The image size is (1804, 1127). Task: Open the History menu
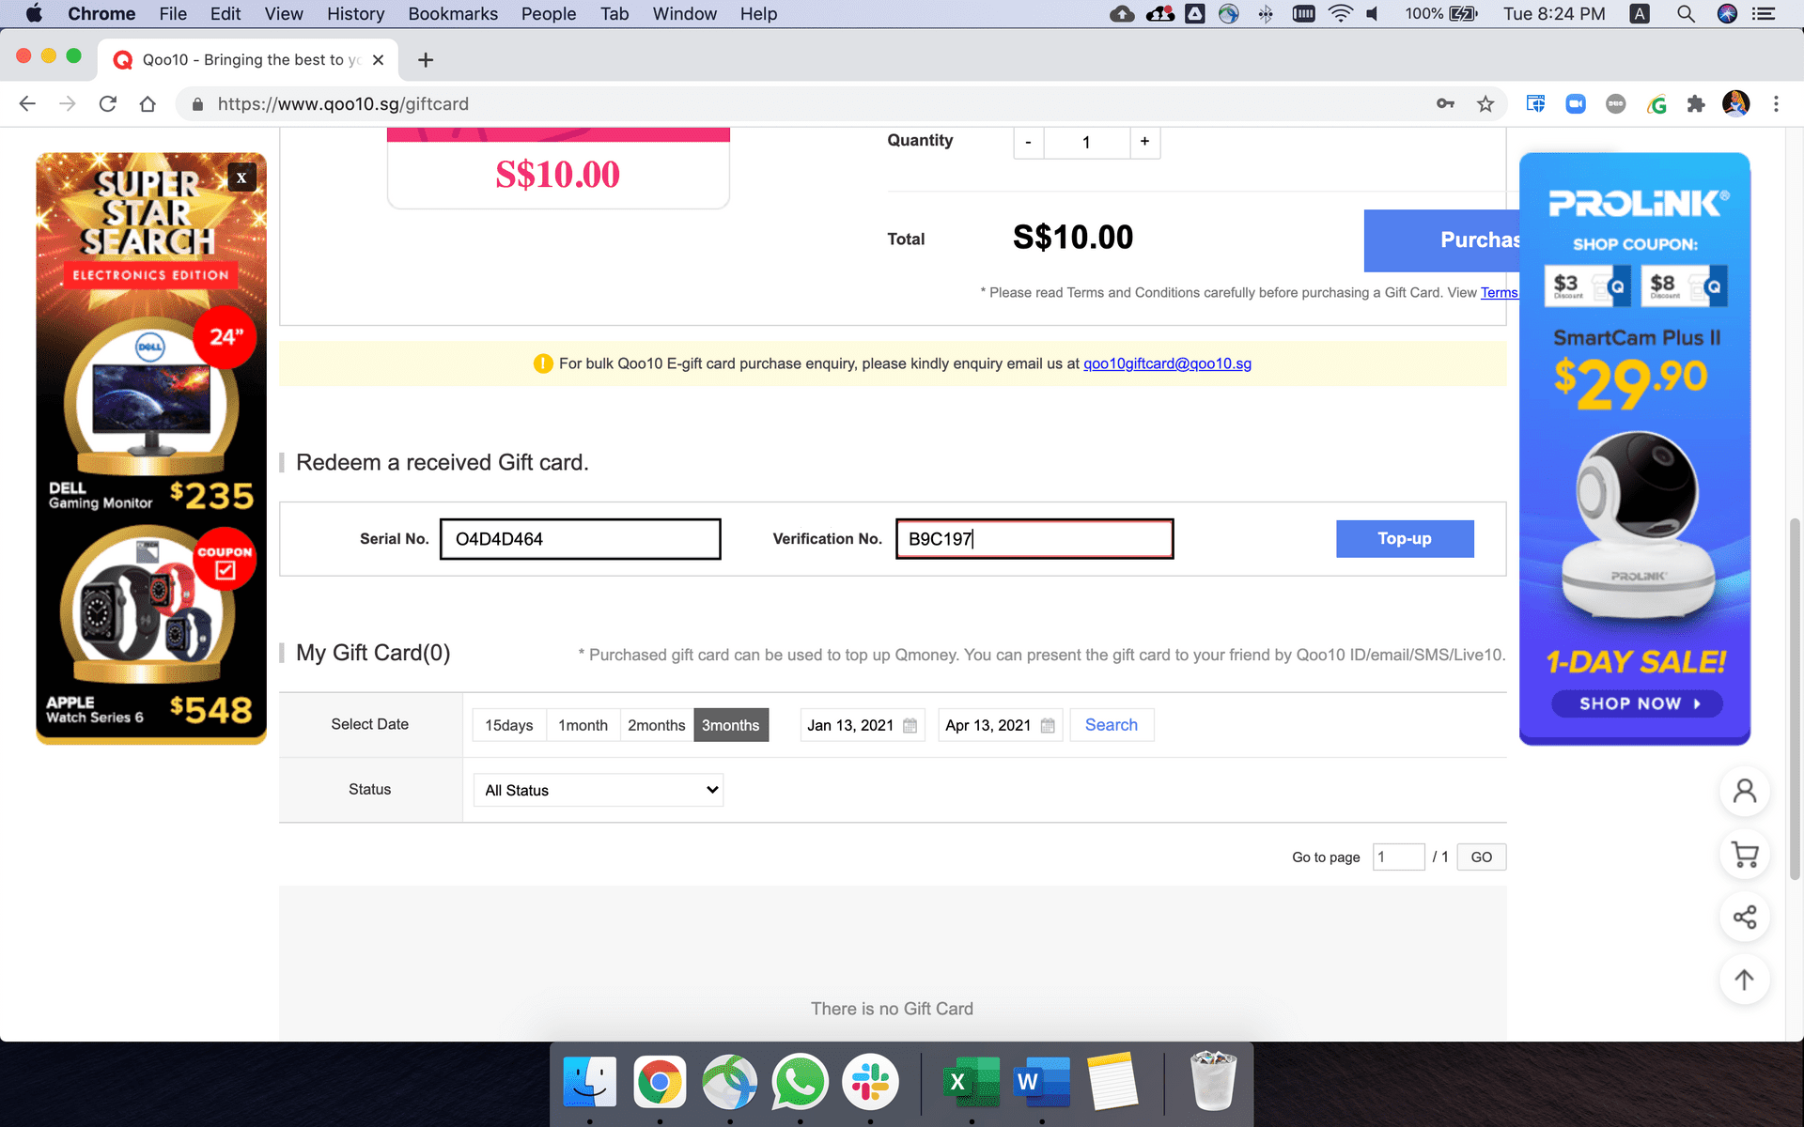coord(355,14)
